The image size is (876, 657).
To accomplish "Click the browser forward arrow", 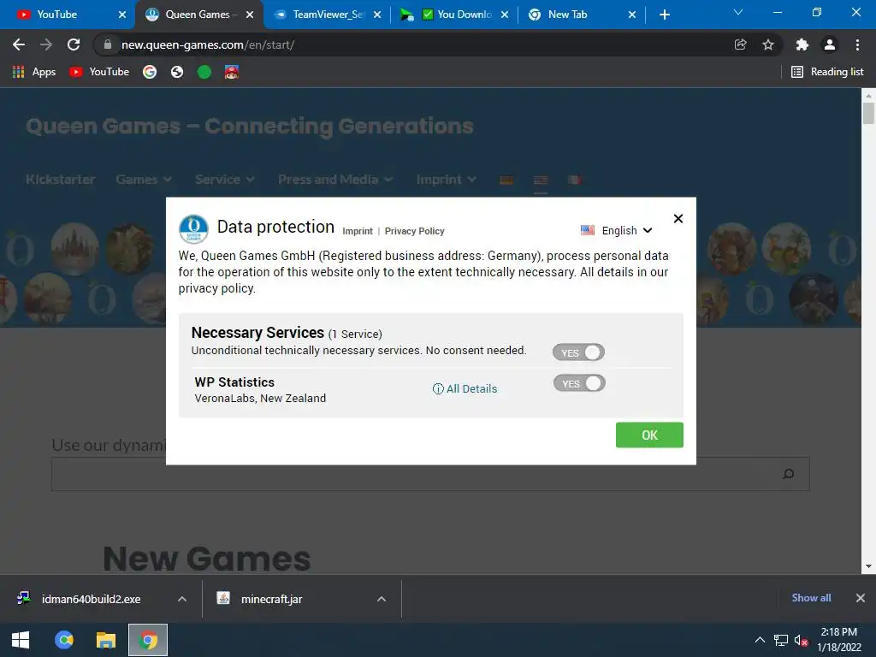I will tap(46, 44).
